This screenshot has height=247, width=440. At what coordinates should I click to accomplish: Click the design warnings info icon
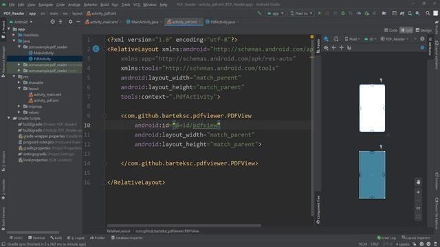[422, 48]
